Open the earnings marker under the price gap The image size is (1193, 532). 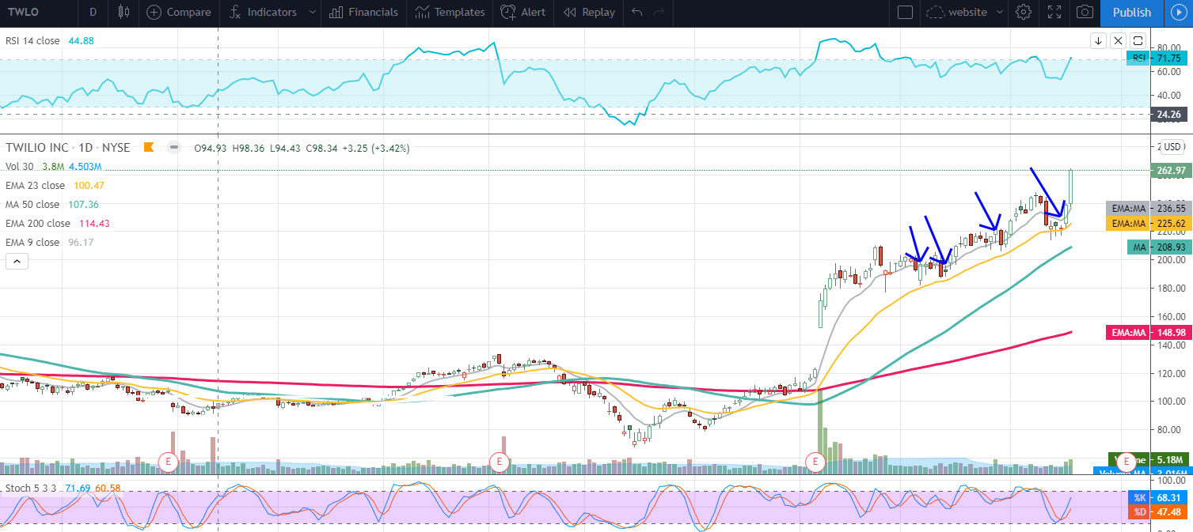pos(815,461)
